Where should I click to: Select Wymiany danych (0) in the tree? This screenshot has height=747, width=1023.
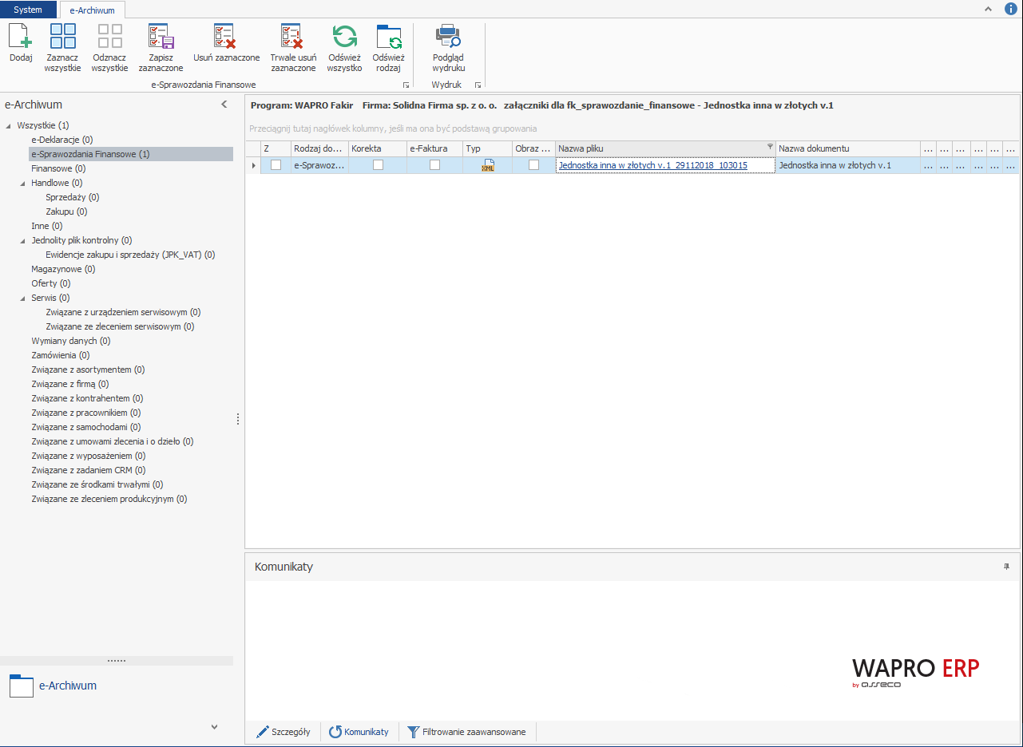(70, 341)
